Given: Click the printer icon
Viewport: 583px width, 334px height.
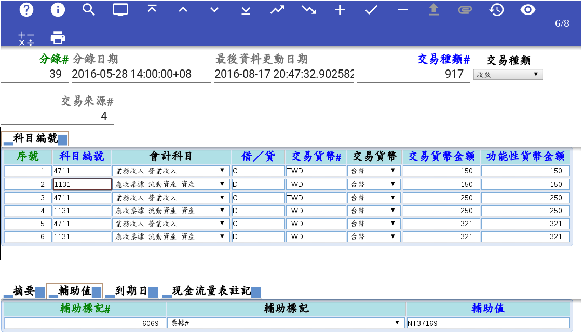Looking at the screenshot, I should pyautogui.click(x=58, y=37).
